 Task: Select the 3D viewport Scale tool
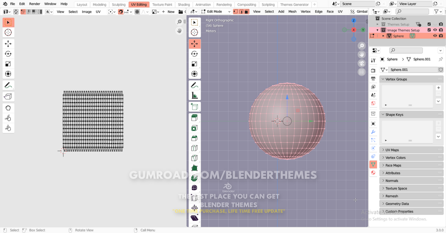tap(194, 64)
